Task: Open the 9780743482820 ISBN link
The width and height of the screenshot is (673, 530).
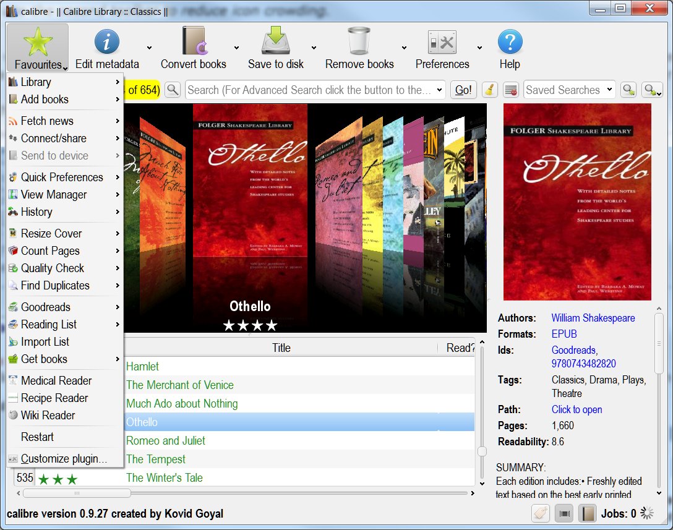Action: (x=583, y=364)
